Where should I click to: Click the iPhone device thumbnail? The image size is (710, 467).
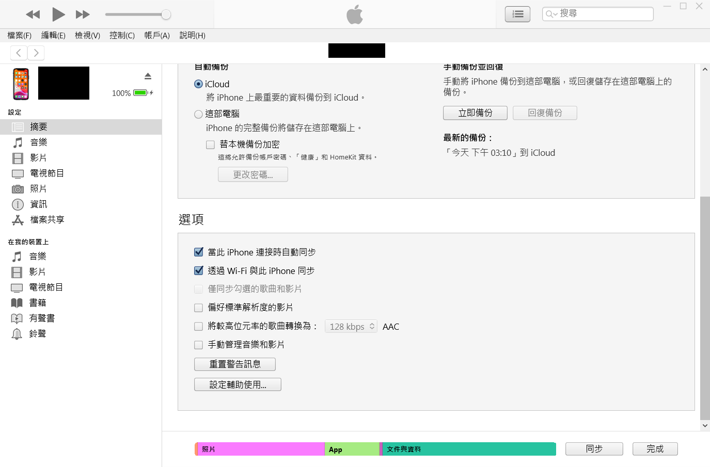(21, 84)
